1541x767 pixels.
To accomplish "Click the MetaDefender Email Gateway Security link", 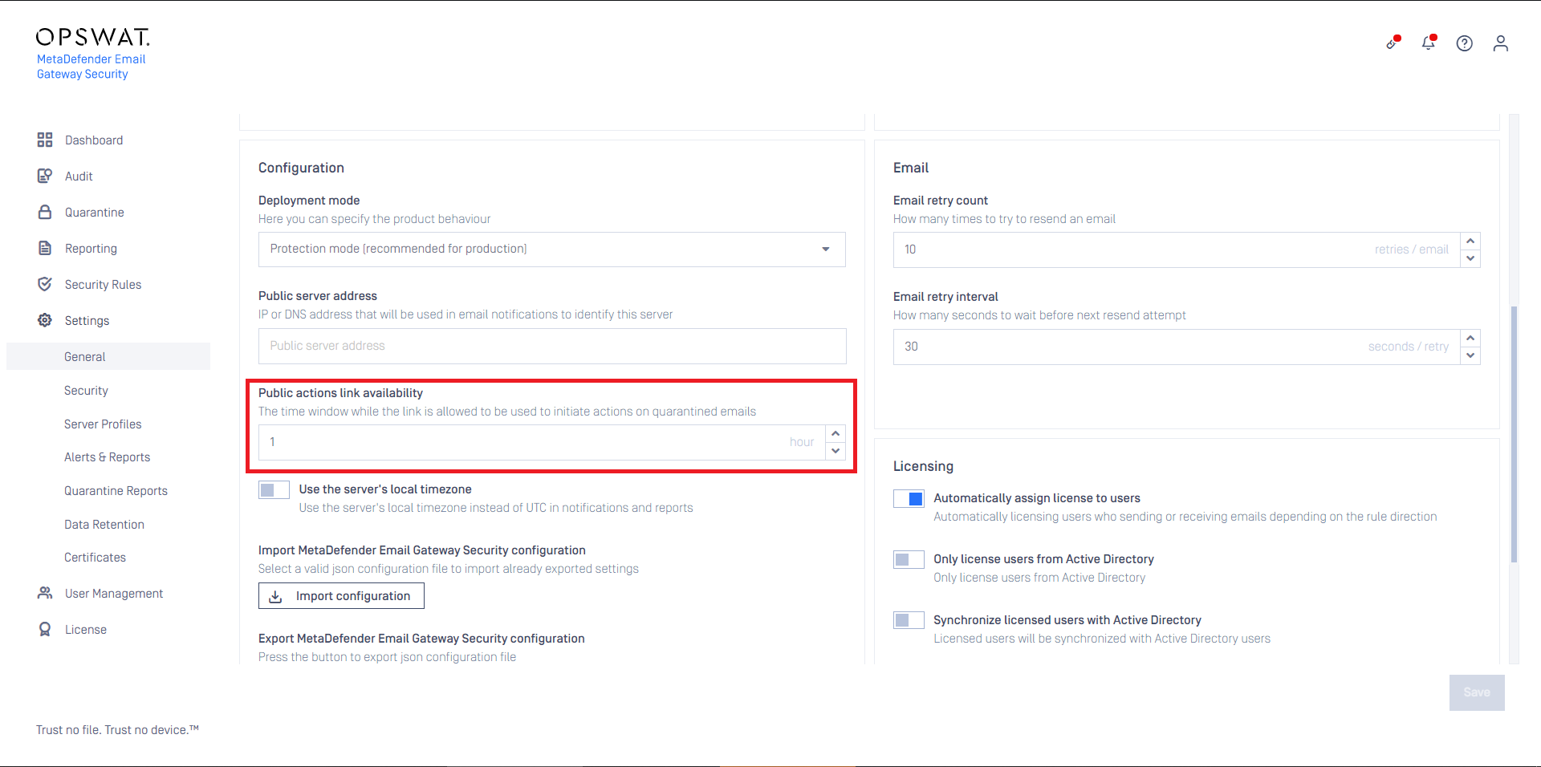I will (91, 67).
